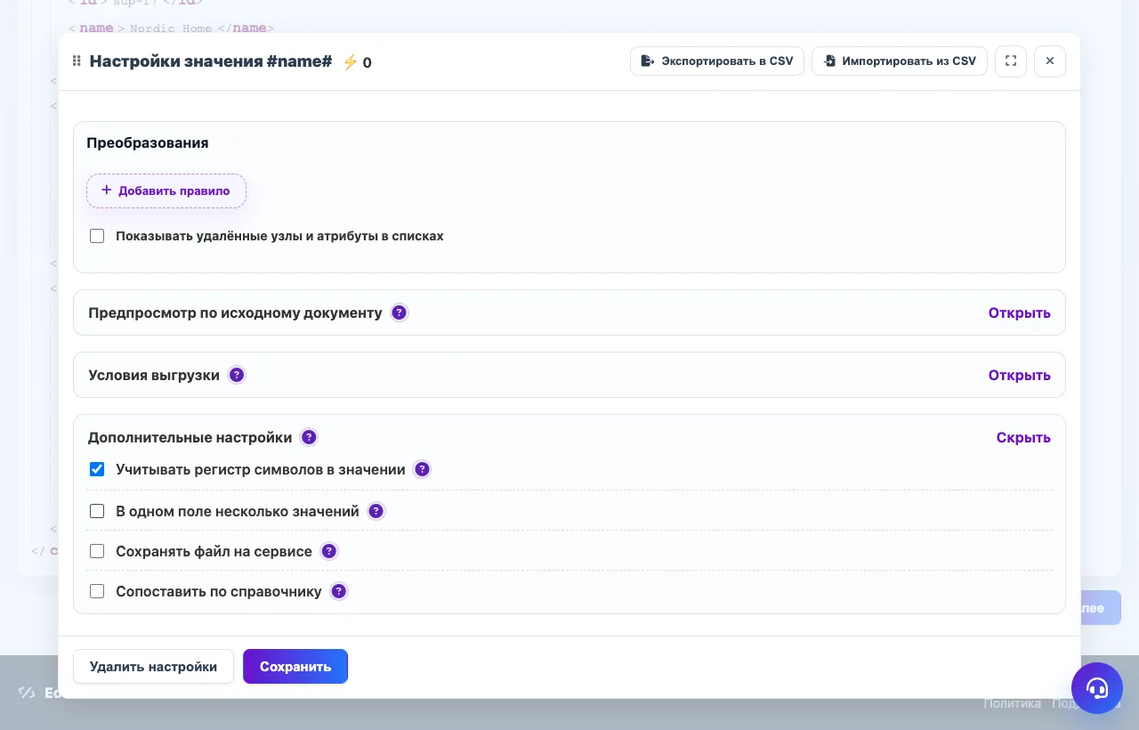Open the Предпросмотр по исходному документу section
The height and width of the screenshot is (730, 1139).
pyautogui.click(x=1019, y=312)
